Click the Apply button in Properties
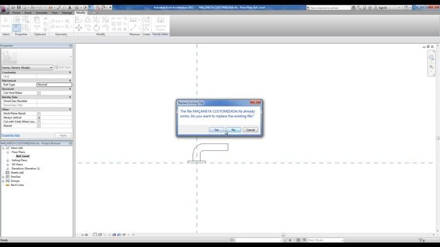Image resolution: width=440 pixels, height=247 pixels. pyautogui.click(x=63, y=136)
